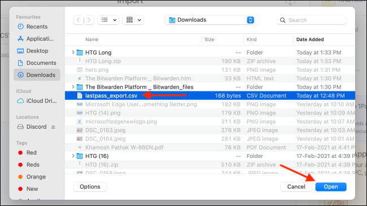
Task: Select the HTG (16) folder row
Action: (x=210, y=156)
